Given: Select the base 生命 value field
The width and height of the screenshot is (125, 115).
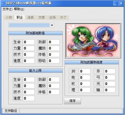Looking at the screenshot, I should coord(29,42).
